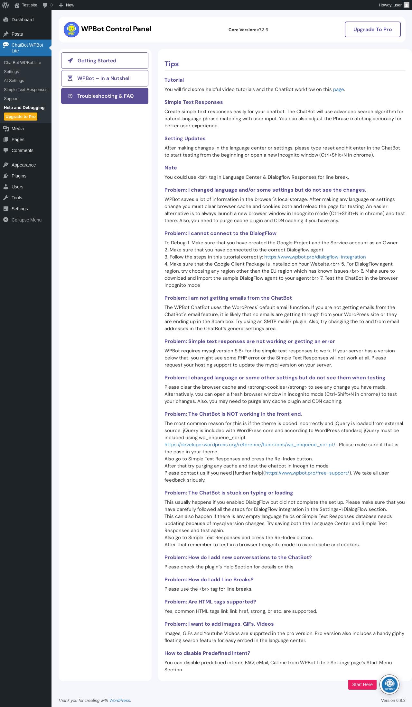Click the WordPress link in footer
Screen dimensions: 412x707
119,700
